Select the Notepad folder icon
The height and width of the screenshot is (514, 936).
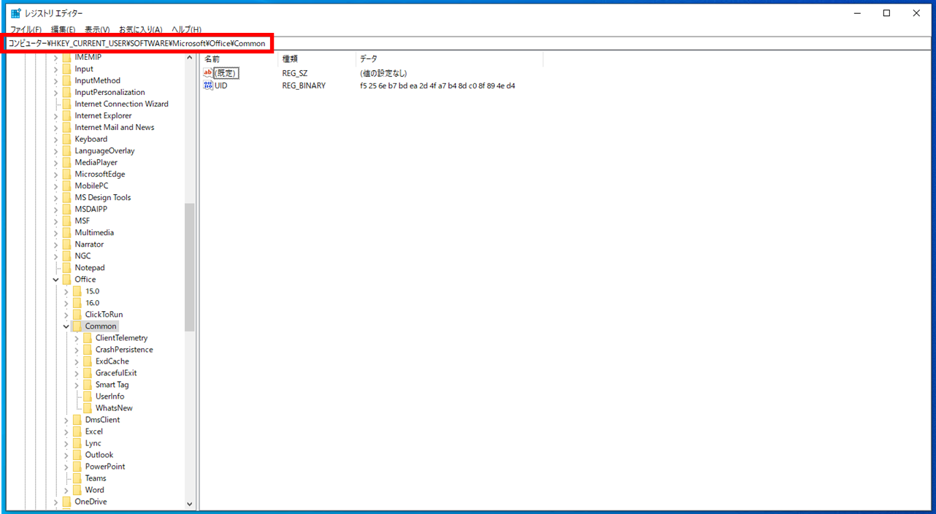coord(66,267)
